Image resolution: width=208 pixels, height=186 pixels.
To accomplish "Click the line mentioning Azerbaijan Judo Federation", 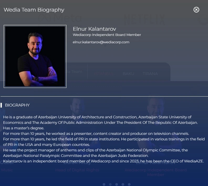I will (76, 156).
